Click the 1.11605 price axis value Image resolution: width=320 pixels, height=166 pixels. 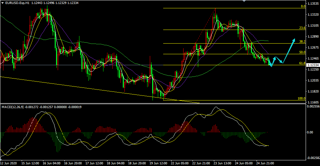[x=312, y=102]
